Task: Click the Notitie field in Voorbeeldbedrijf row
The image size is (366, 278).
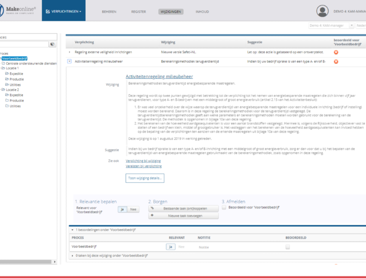Action: pos(204,247)
